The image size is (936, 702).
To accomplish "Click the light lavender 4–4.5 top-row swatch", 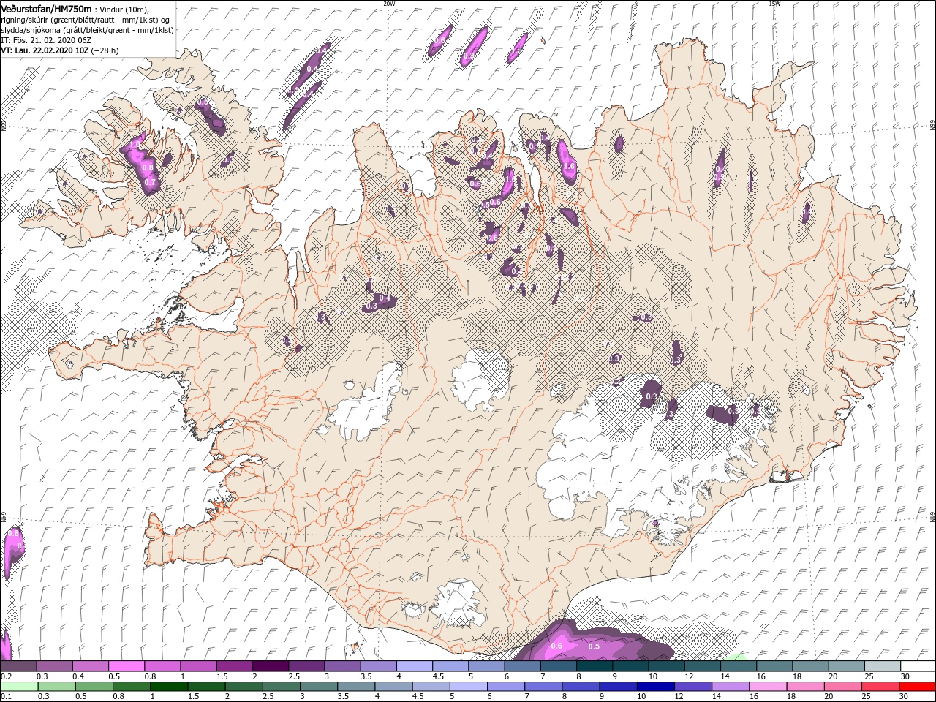I will click(x=415, y=666).
